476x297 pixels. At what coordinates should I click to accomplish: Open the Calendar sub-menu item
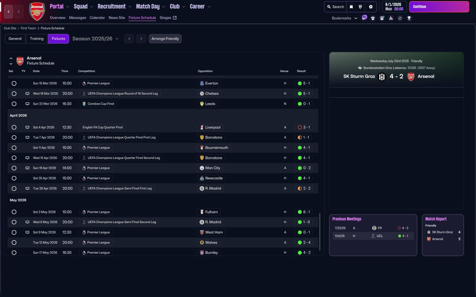tap(97, 18)
